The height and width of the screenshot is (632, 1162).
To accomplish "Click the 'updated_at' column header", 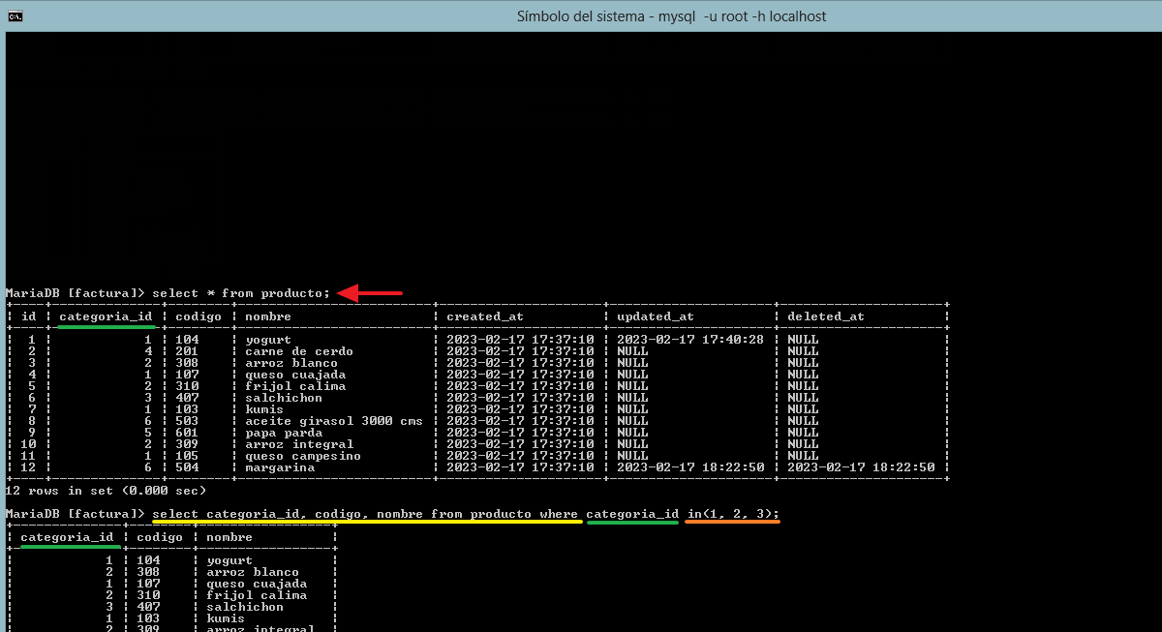I will click(656, 316).
